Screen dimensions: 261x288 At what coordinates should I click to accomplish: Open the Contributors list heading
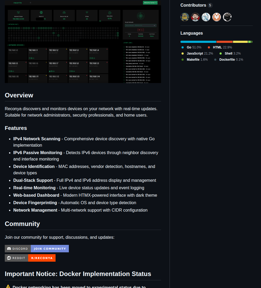pos(196,5)
